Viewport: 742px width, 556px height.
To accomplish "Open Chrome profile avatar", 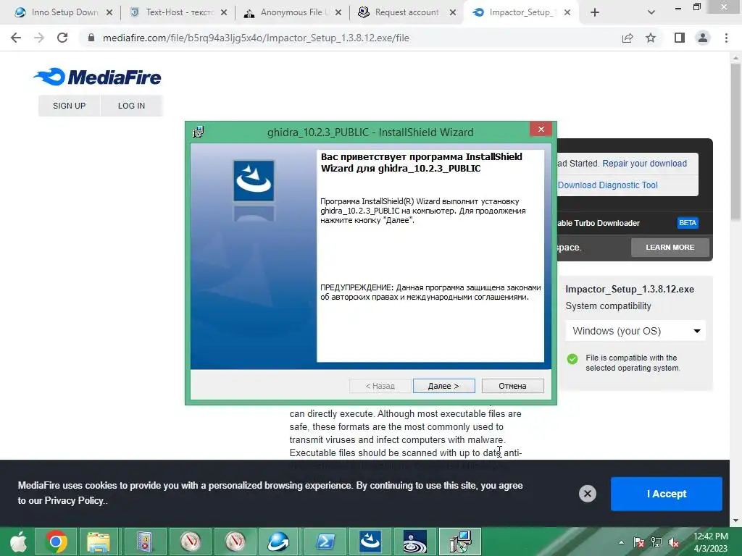I will pyautogui.click(x=703, y=38).
